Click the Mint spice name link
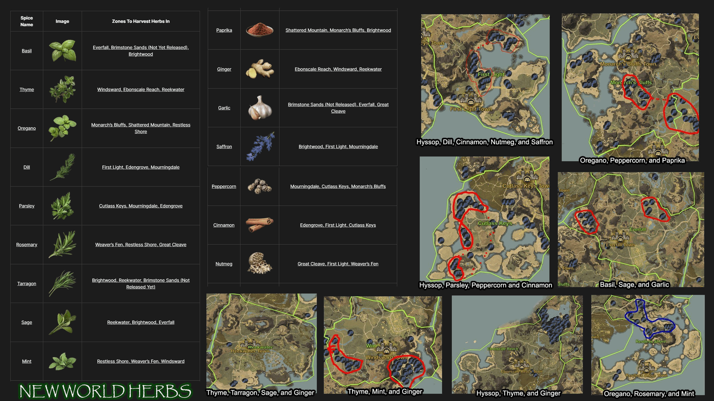Viewport: 714px width, 401px height. 27,361
